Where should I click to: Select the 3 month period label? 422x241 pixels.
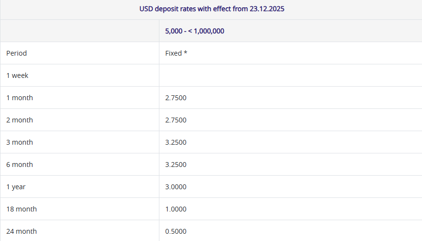coord(19,142)
